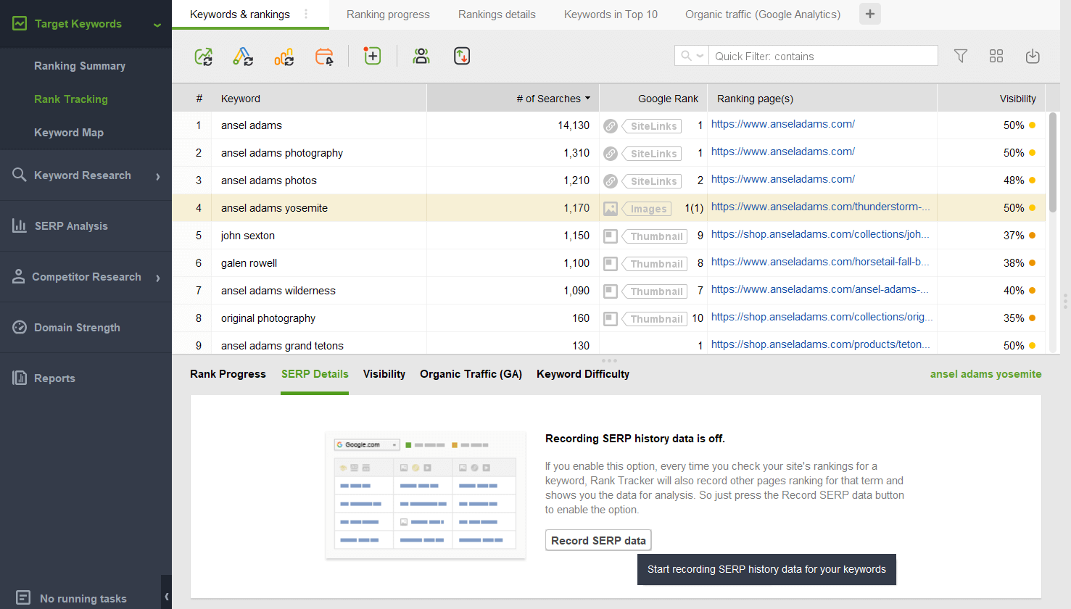Click the thumbnail icon in john sexton row

[x=611, y=236]
